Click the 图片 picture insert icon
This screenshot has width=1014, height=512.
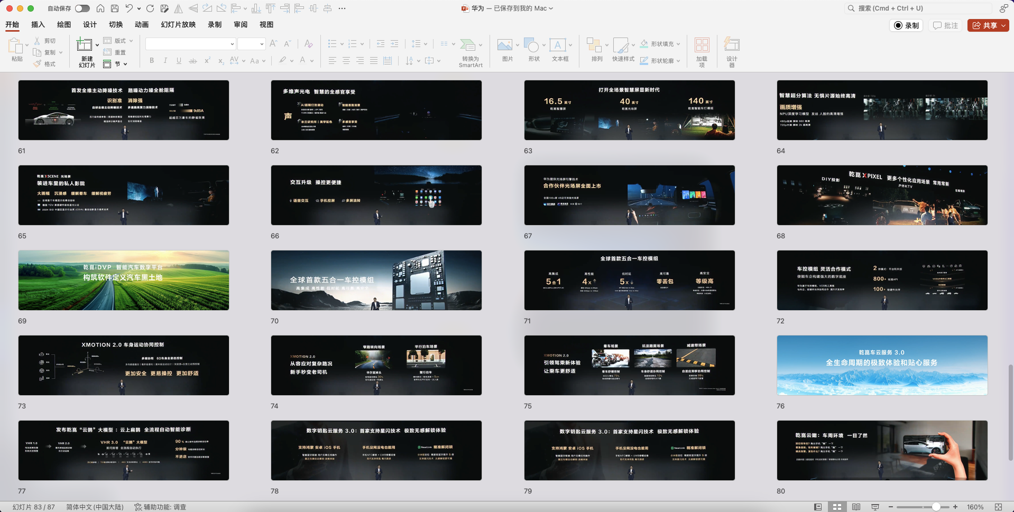(x=505, y=45)
